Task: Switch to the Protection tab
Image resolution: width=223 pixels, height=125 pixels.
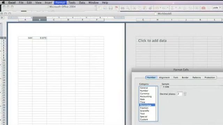Action: point(210,77)
